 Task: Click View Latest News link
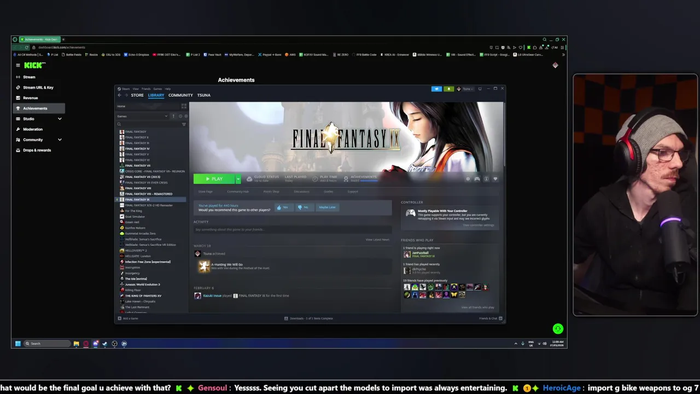click(377, 240)
